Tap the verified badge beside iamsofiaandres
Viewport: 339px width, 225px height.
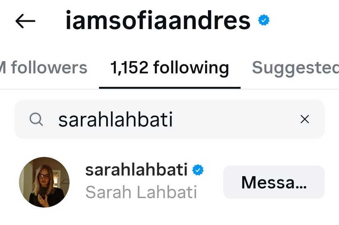tap(264, 20)
